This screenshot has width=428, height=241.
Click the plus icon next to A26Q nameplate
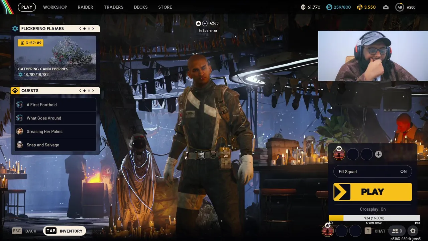coord(205,23)
